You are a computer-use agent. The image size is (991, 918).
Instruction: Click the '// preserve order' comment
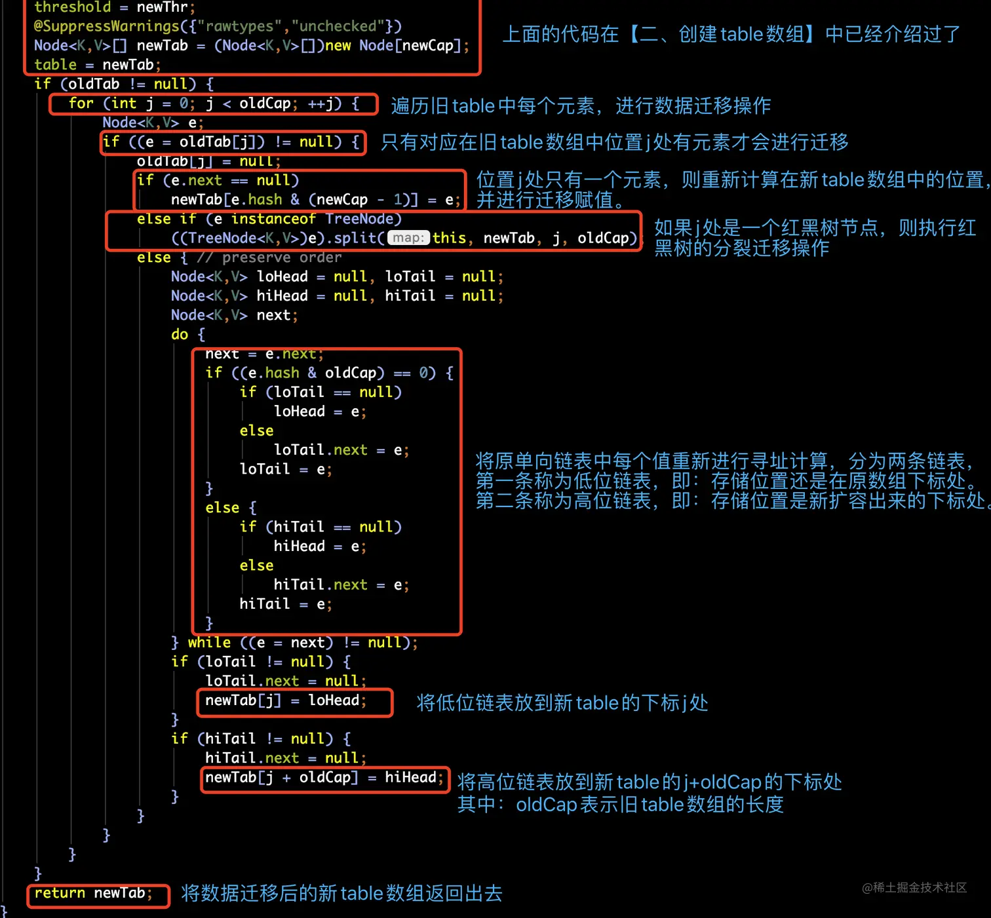(269, 258)
